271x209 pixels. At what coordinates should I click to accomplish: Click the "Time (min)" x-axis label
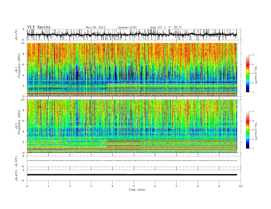[137, 190]
